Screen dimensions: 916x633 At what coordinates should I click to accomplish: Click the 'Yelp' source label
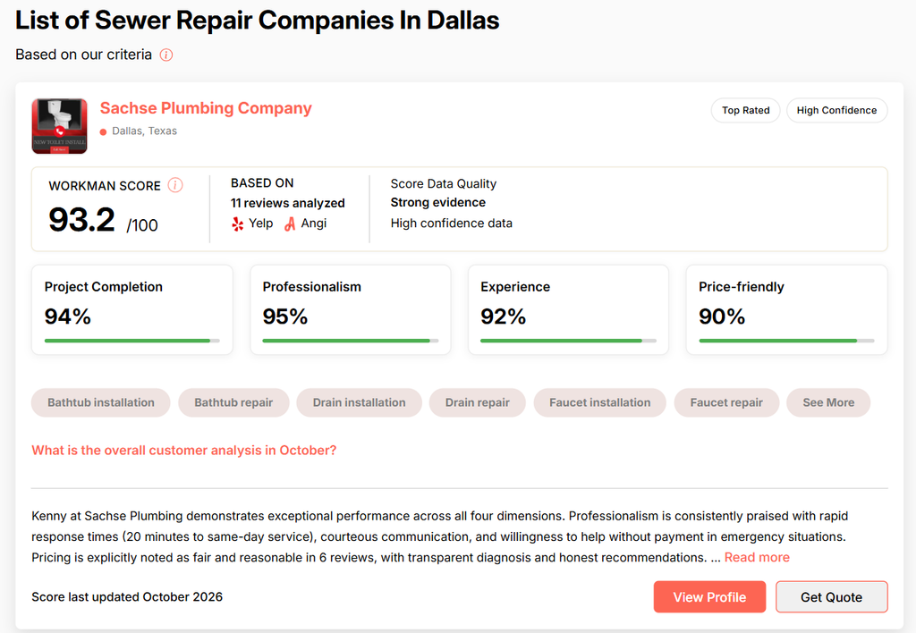pos(260,224)
